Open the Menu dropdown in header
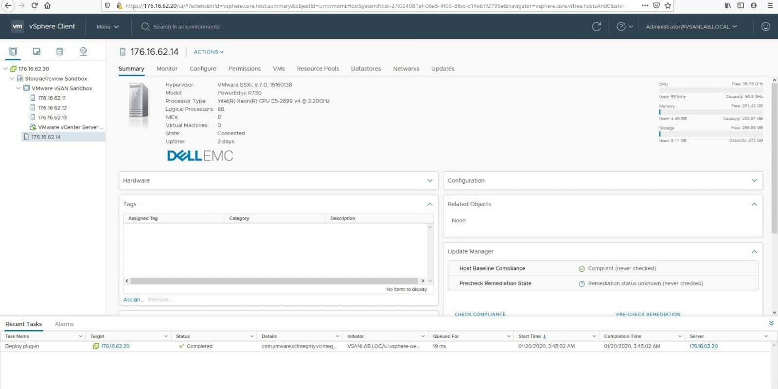 click(107, 27)
